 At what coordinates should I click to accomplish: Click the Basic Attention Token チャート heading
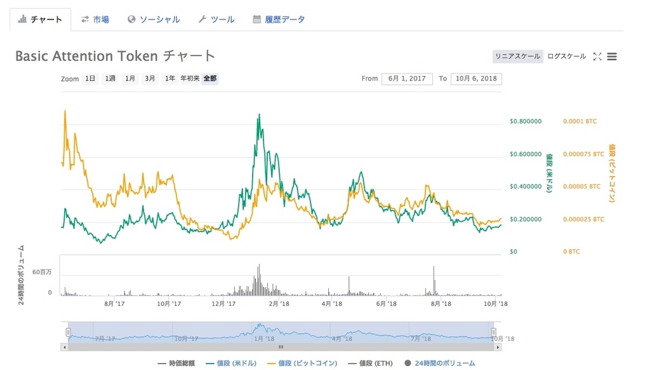(x=116, y=56)
